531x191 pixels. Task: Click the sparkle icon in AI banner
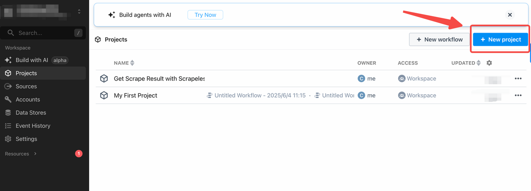tap(112, 15)
